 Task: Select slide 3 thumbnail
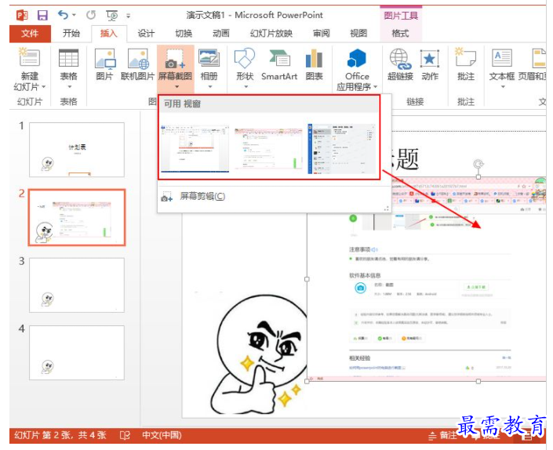(x=77, y=285)
